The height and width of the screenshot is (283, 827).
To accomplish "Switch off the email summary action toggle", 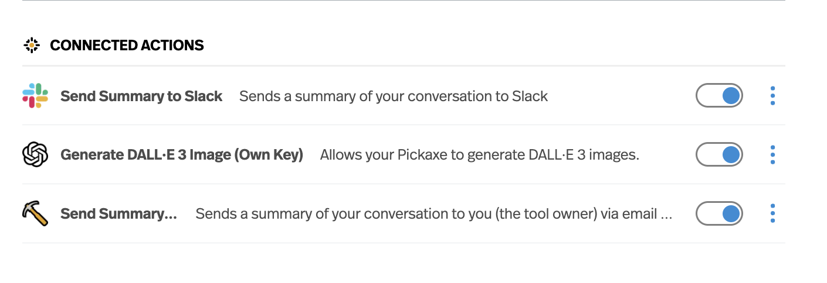I will click(719, 214).
